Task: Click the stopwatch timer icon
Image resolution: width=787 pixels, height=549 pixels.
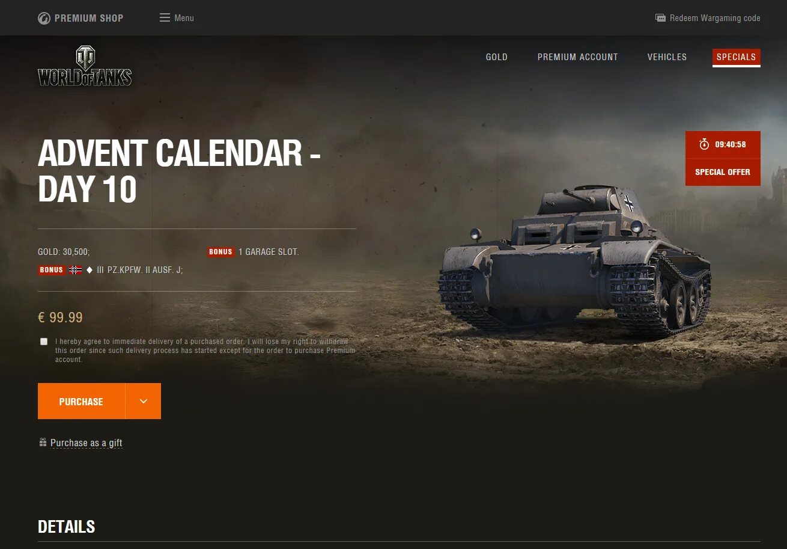Action: coord(704,144)
